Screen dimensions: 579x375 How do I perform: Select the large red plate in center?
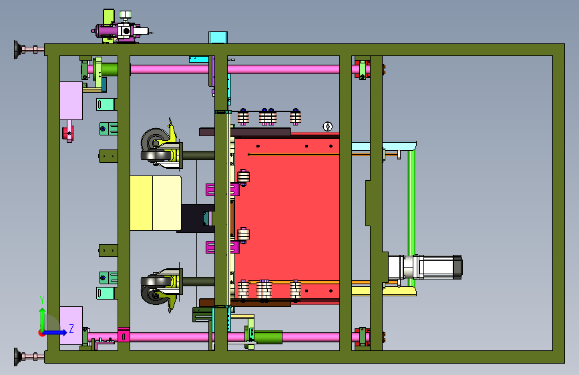[x=287, y=218]
